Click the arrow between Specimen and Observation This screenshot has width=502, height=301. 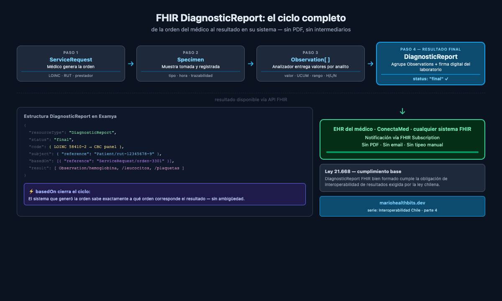(250, 64)
